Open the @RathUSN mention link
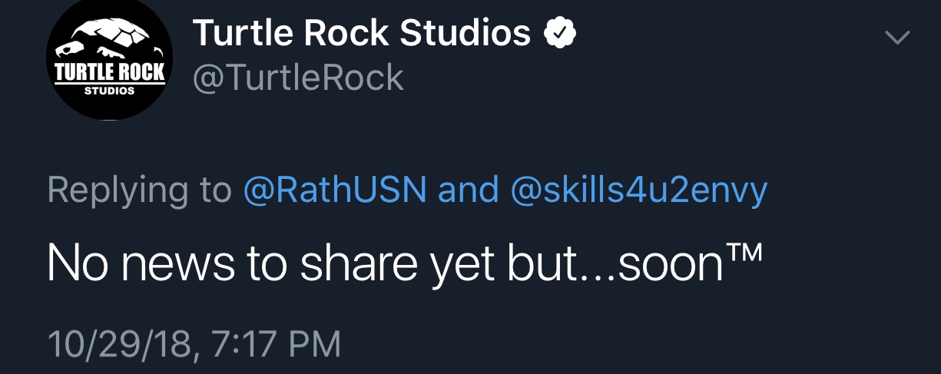 [335, 190]
